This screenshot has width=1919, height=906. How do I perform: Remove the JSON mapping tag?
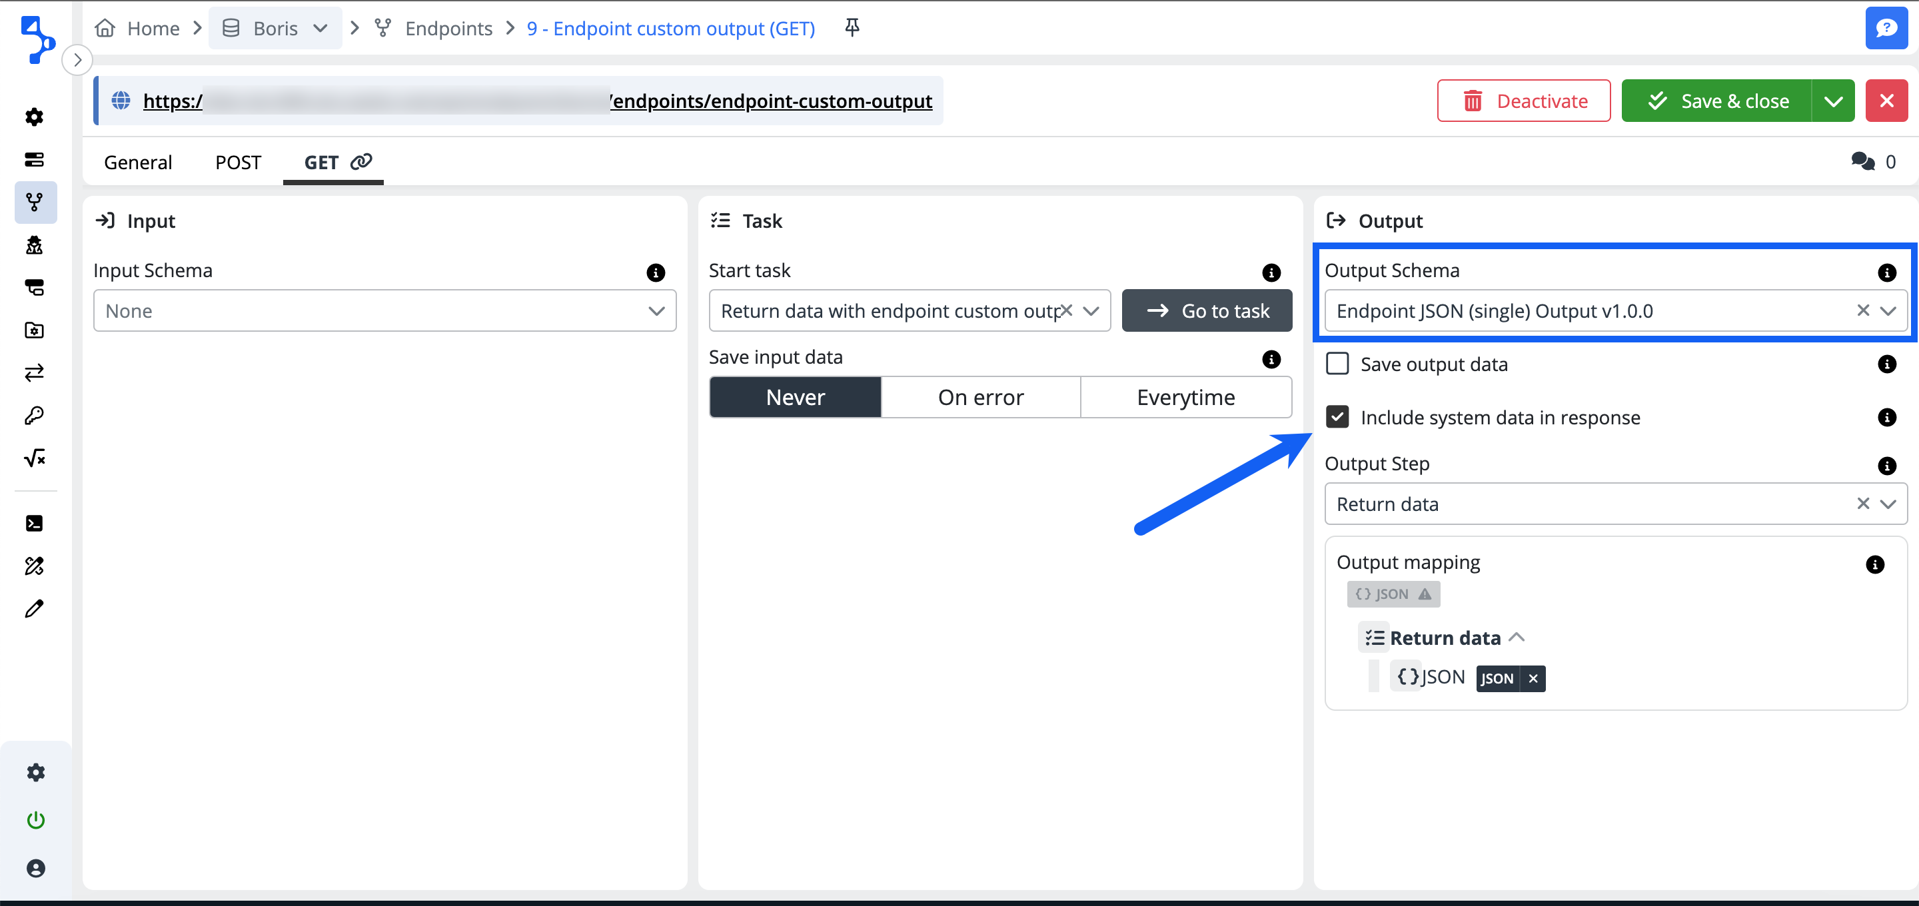1533,678
